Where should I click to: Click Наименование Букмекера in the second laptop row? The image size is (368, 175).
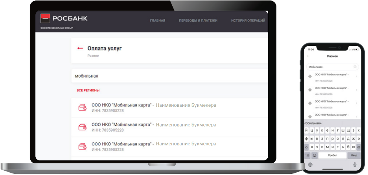(186, 125)
